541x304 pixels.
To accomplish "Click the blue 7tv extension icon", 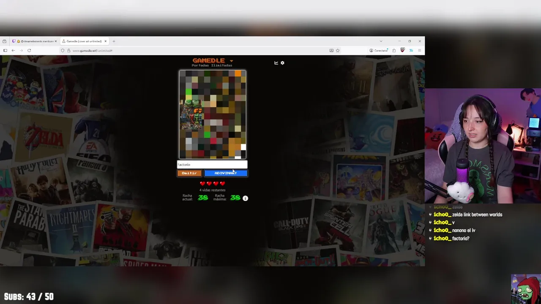I will tap(411, 51).
